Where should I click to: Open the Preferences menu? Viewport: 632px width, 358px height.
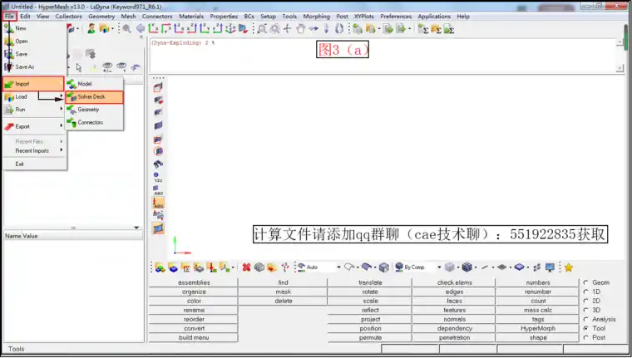click(x=396, y=17)
